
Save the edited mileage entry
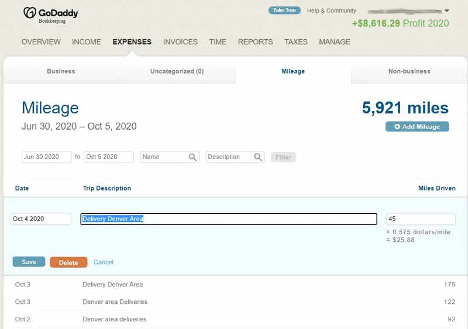click(x=29, y=262)
